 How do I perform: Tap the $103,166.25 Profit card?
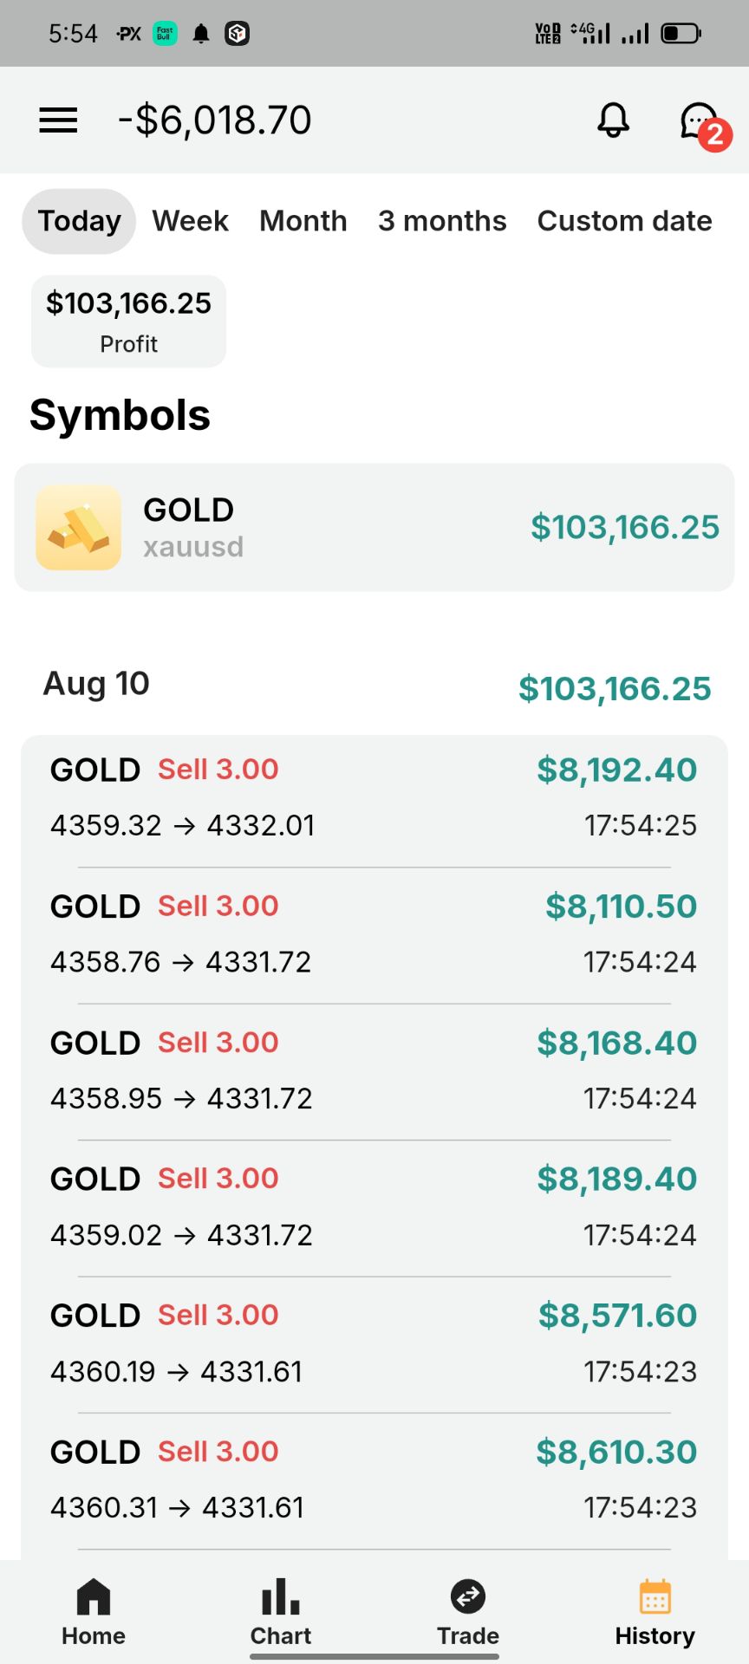click(x=128, y=322)
